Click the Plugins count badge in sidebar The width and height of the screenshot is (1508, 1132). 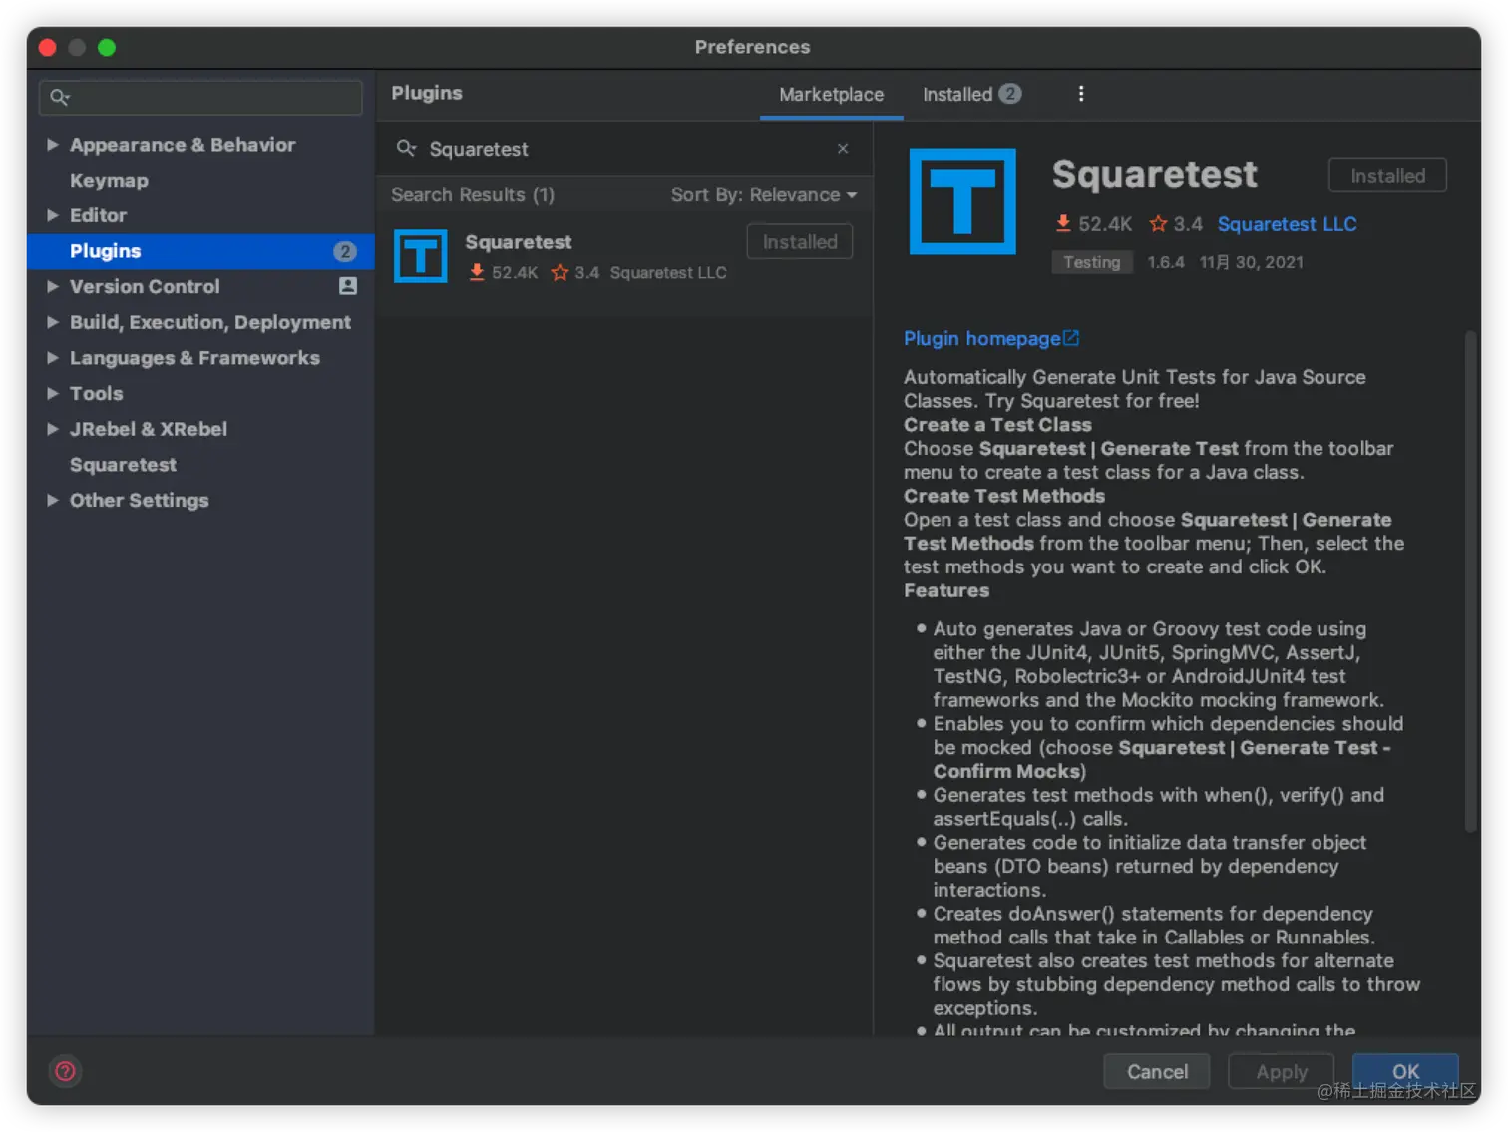344,251
